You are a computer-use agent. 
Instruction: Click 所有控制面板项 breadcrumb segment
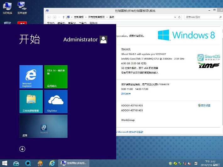coord(96,17)
